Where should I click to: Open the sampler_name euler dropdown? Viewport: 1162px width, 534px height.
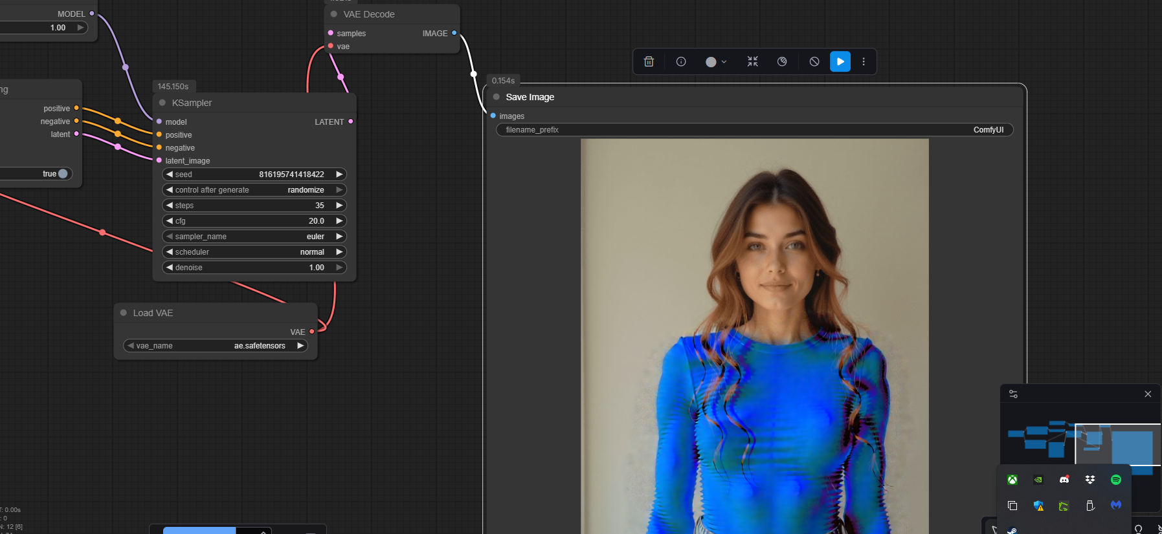pos(254,237)
